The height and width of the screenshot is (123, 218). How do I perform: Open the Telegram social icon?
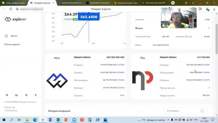point(26,95)
